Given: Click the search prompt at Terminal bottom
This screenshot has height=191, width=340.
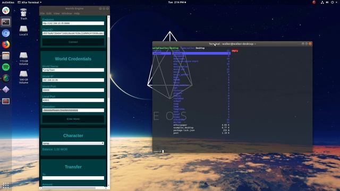Looking at the screenshot, I should tap(158, 151).
